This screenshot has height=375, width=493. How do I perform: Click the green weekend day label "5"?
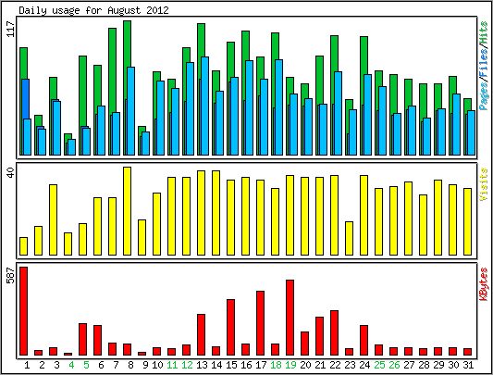[x=86, y=365]
